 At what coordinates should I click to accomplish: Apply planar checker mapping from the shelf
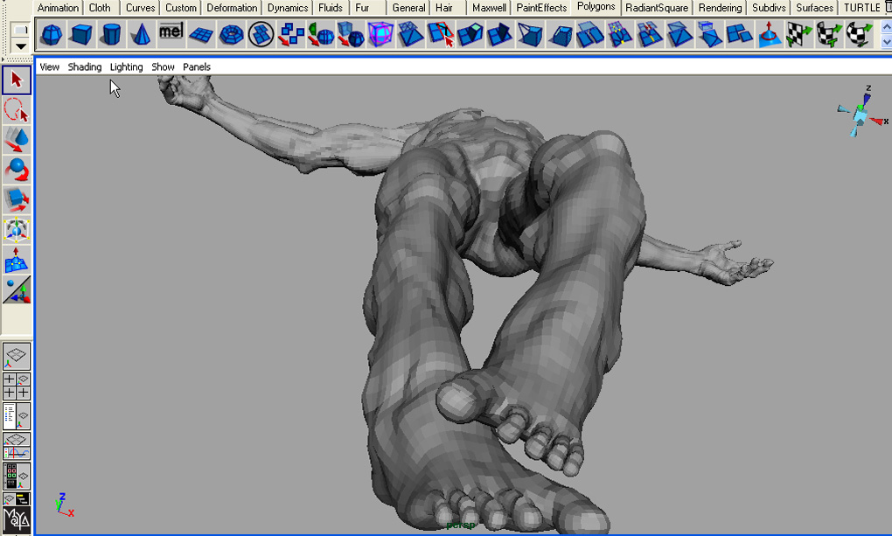[x=799, y=34]
